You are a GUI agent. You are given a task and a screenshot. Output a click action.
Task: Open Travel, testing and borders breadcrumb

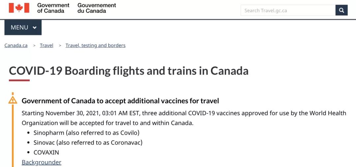tap(95, 46)
